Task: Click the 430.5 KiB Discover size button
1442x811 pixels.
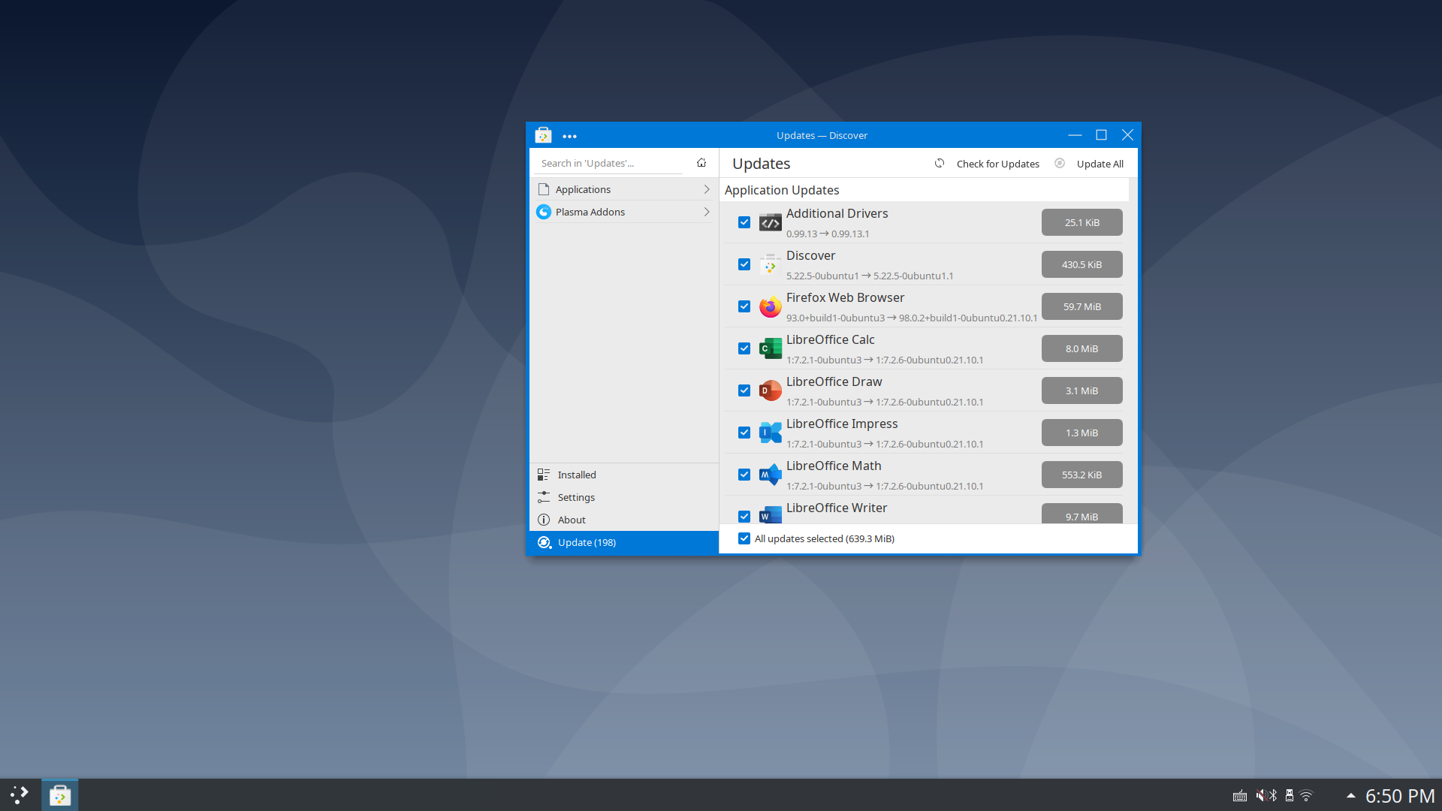Action: [x=1081, y=264]
